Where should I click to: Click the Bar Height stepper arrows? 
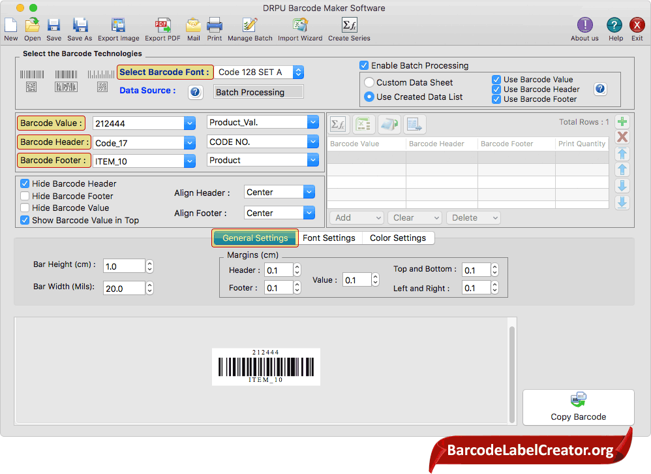coord(150,266)
